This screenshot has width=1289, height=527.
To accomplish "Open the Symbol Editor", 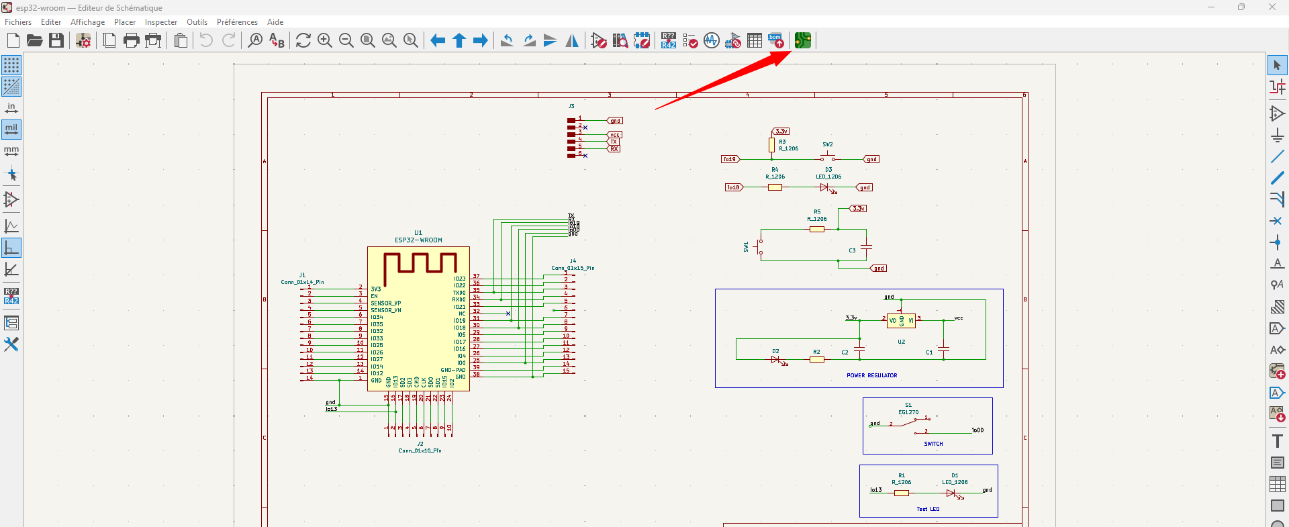I will tap(599, 41).
